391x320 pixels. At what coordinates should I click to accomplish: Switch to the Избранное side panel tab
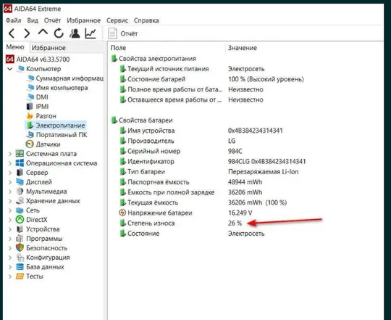click(x=49, y=48)
